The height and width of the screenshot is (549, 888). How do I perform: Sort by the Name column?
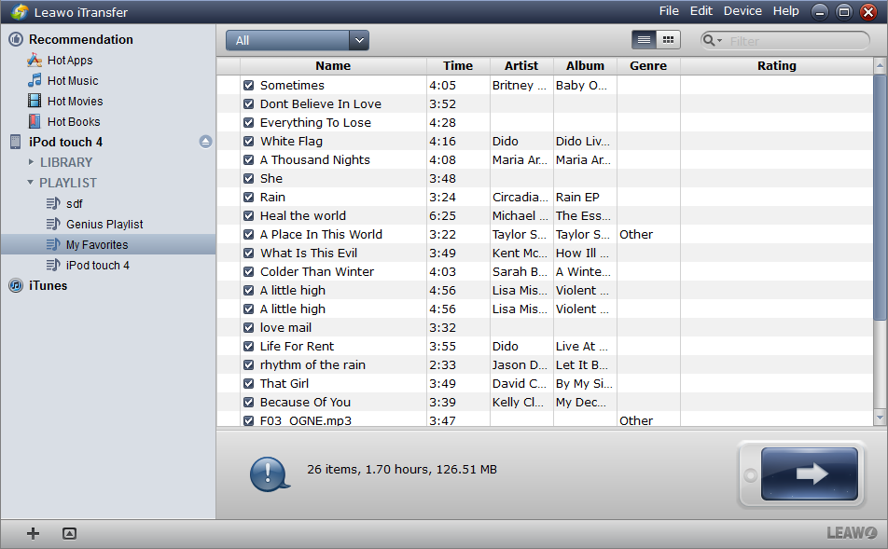click(x=333, y=65)
